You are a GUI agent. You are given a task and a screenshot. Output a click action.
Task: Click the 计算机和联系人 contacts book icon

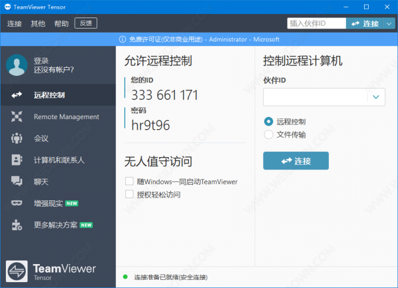(17, 160)
